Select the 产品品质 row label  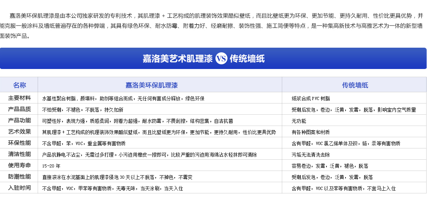[19, 109]
